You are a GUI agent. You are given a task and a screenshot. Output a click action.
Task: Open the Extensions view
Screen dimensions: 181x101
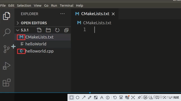tap(6, 83)
